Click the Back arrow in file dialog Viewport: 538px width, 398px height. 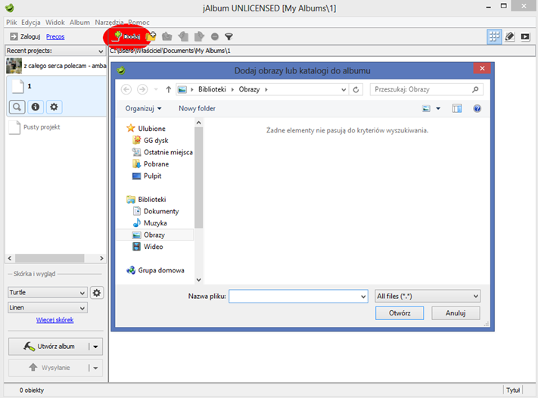click(126, 89)
